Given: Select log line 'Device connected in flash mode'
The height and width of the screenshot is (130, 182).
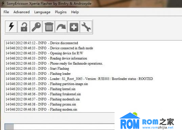Looking at the screenshot, I should pos(49,48).
